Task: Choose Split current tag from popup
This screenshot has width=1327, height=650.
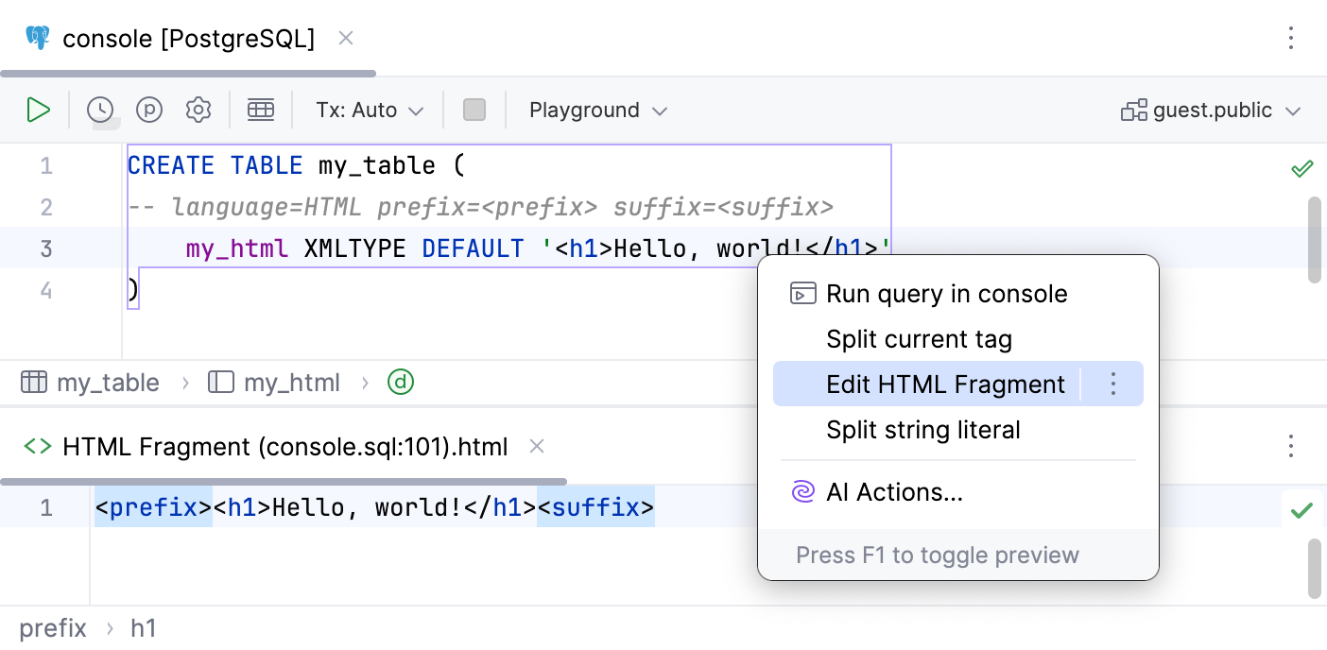Action: [x=919, y=339]
